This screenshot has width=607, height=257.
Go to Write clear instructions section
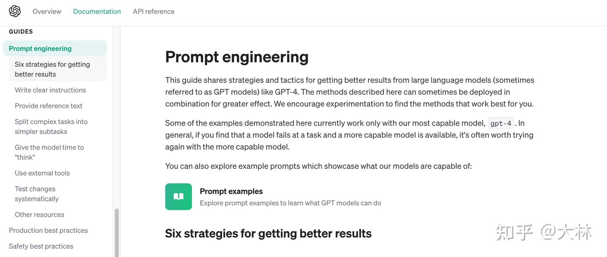pyautogui.click(x=50, y=90)
